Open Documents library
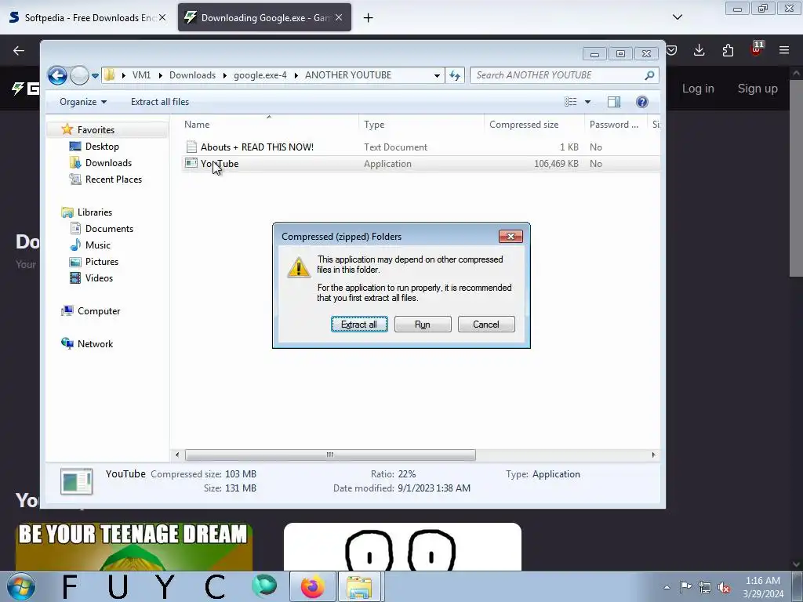The width and height of the screenshot is (803, 602). pyautogui.click(x=109, y=228)
